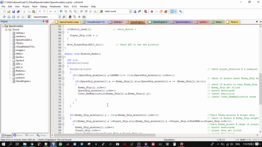Click the Manage Project Items icon

coord(70,17)
